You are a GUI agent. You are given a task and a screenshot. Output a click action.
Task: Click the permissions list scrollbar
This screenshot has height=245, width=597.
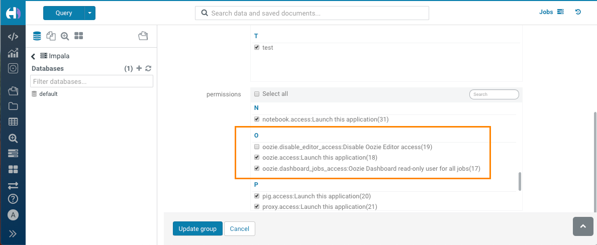point(520,181)
